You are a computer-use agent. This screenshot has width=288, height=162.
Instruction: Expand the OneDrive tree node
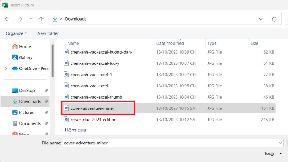tap(6, 68)
